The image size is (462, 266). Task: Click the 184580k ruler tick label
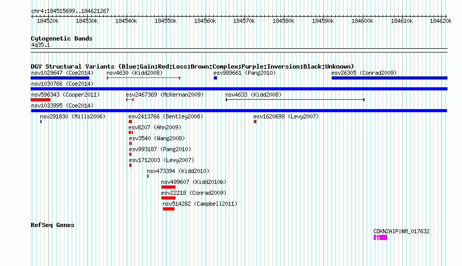click(283, 21)
